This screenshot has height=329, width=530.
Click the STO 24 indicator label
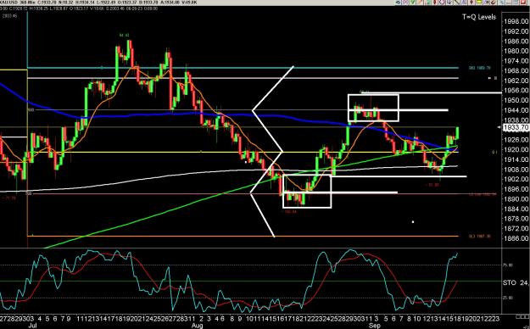pos(516,282)
